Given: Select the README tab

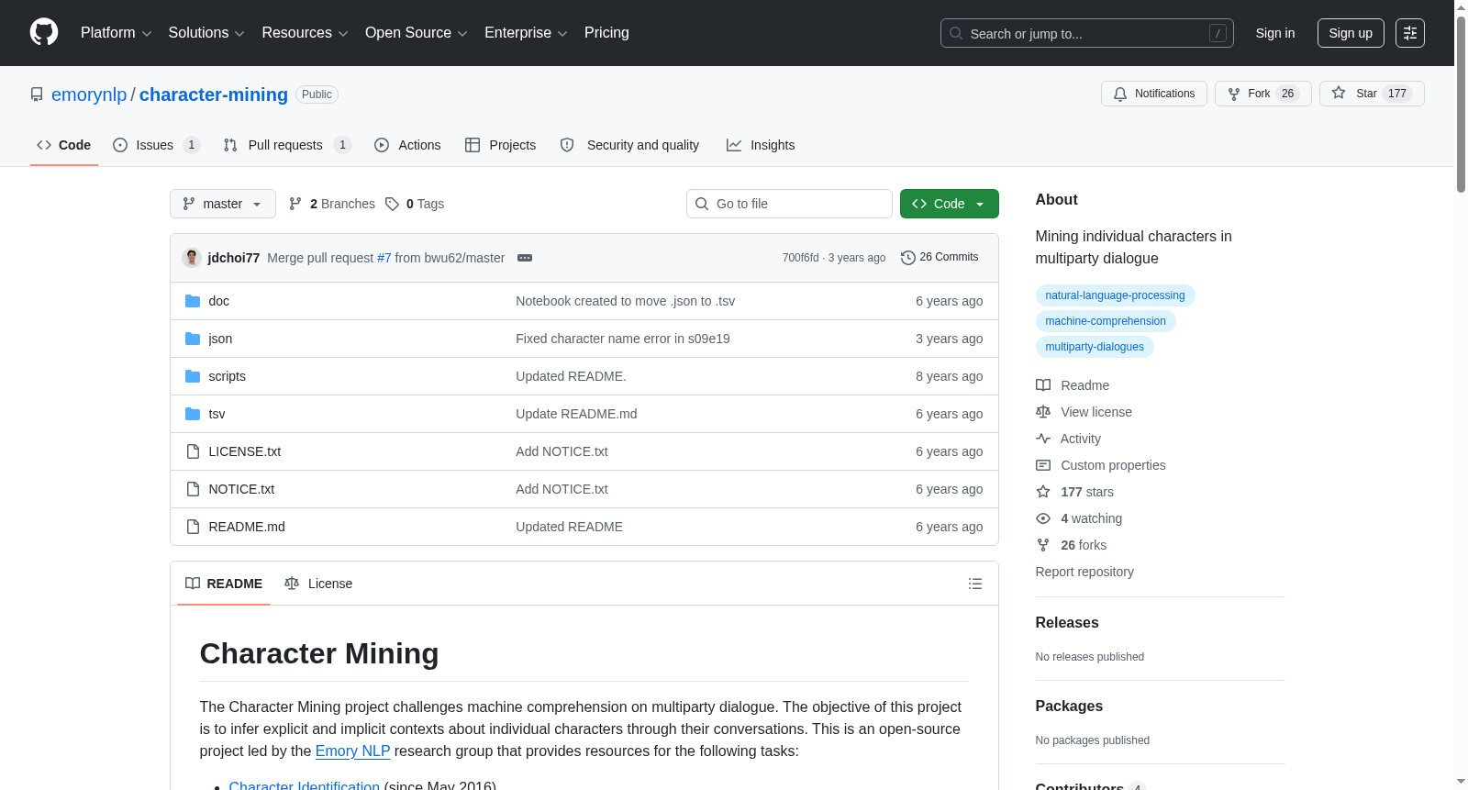Looking at the screenshot, I should pyautogui.click(x=224, y=584).
